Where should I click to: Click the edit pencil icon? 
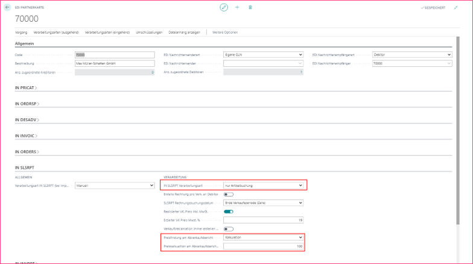tap(224, 7)
